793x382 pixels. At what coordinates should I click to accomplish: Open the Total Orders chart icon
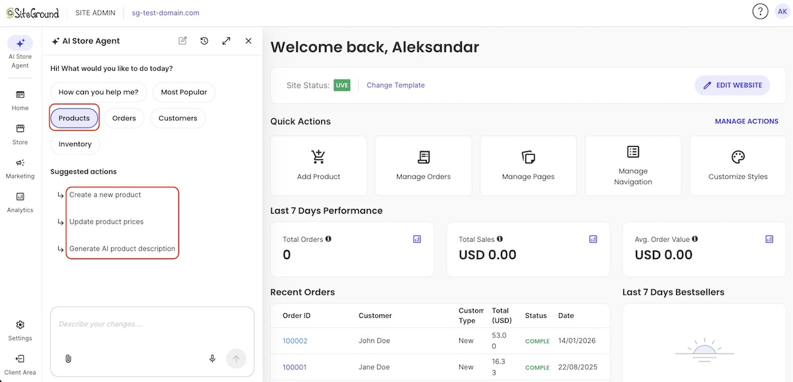point(417,239)
